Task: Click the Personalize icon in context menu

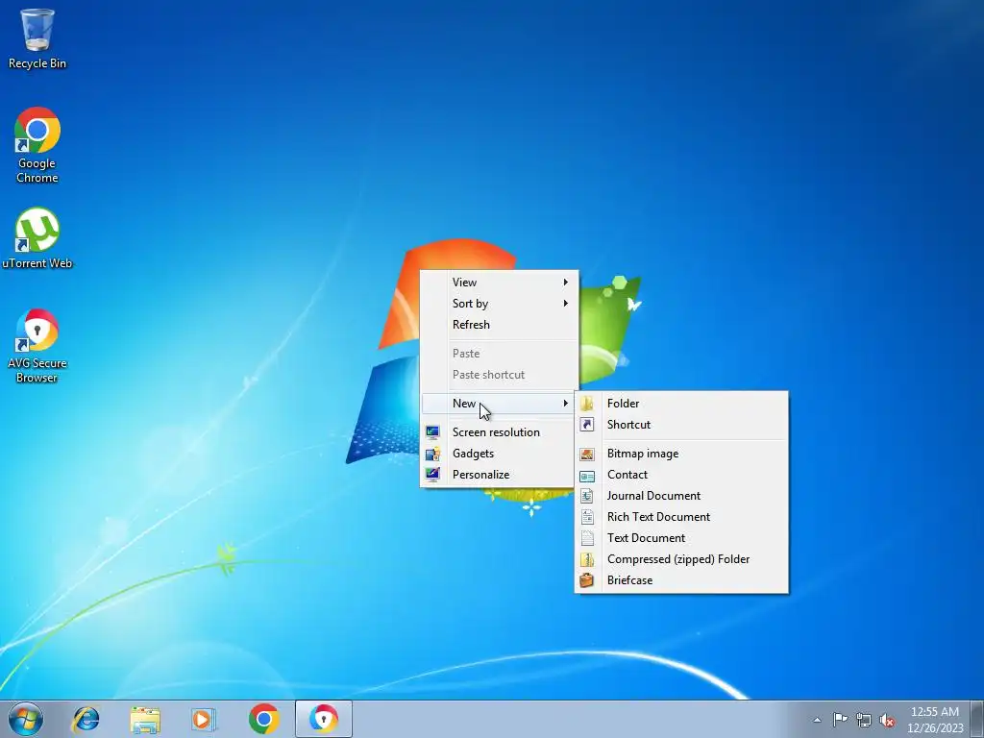Action: coord(432,475)
